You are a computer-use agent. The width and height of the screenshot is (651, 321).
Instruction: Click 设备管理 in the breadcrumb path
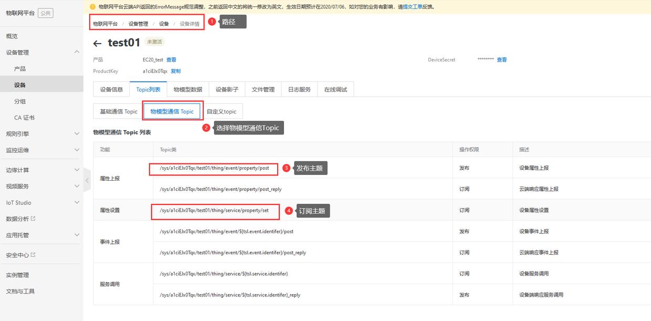coord(140,23)
